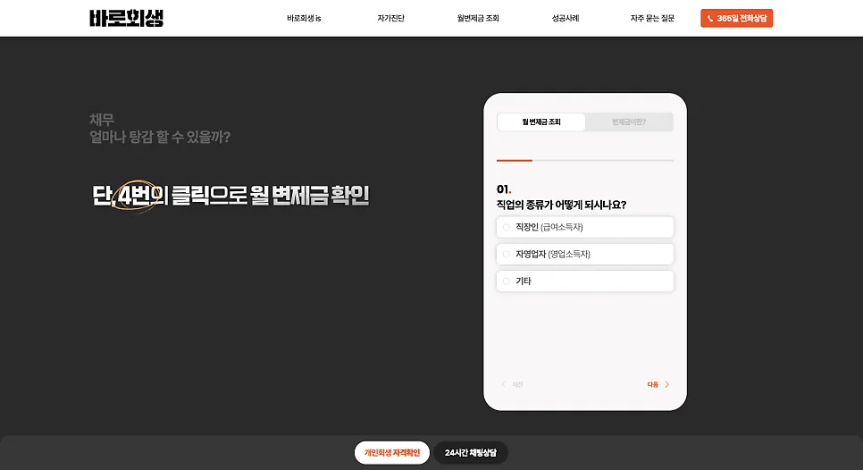Screen dimensions: 863x470
Task: Click the right chevron beside 다음
Action: (667, 385)
